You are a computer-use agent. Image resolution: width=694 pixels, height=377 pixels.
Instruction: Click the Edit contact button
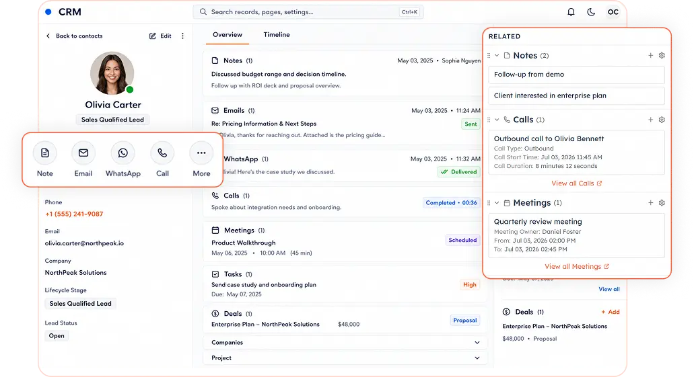click(x=160, y=36)
